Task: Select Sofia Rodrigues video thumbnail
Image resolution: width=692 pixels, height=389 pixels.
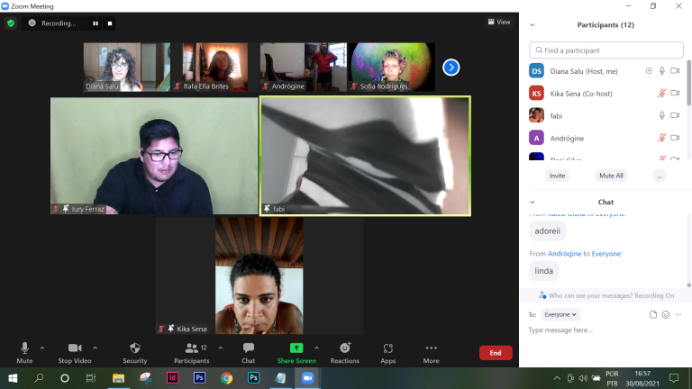Action: pos(391,67)
